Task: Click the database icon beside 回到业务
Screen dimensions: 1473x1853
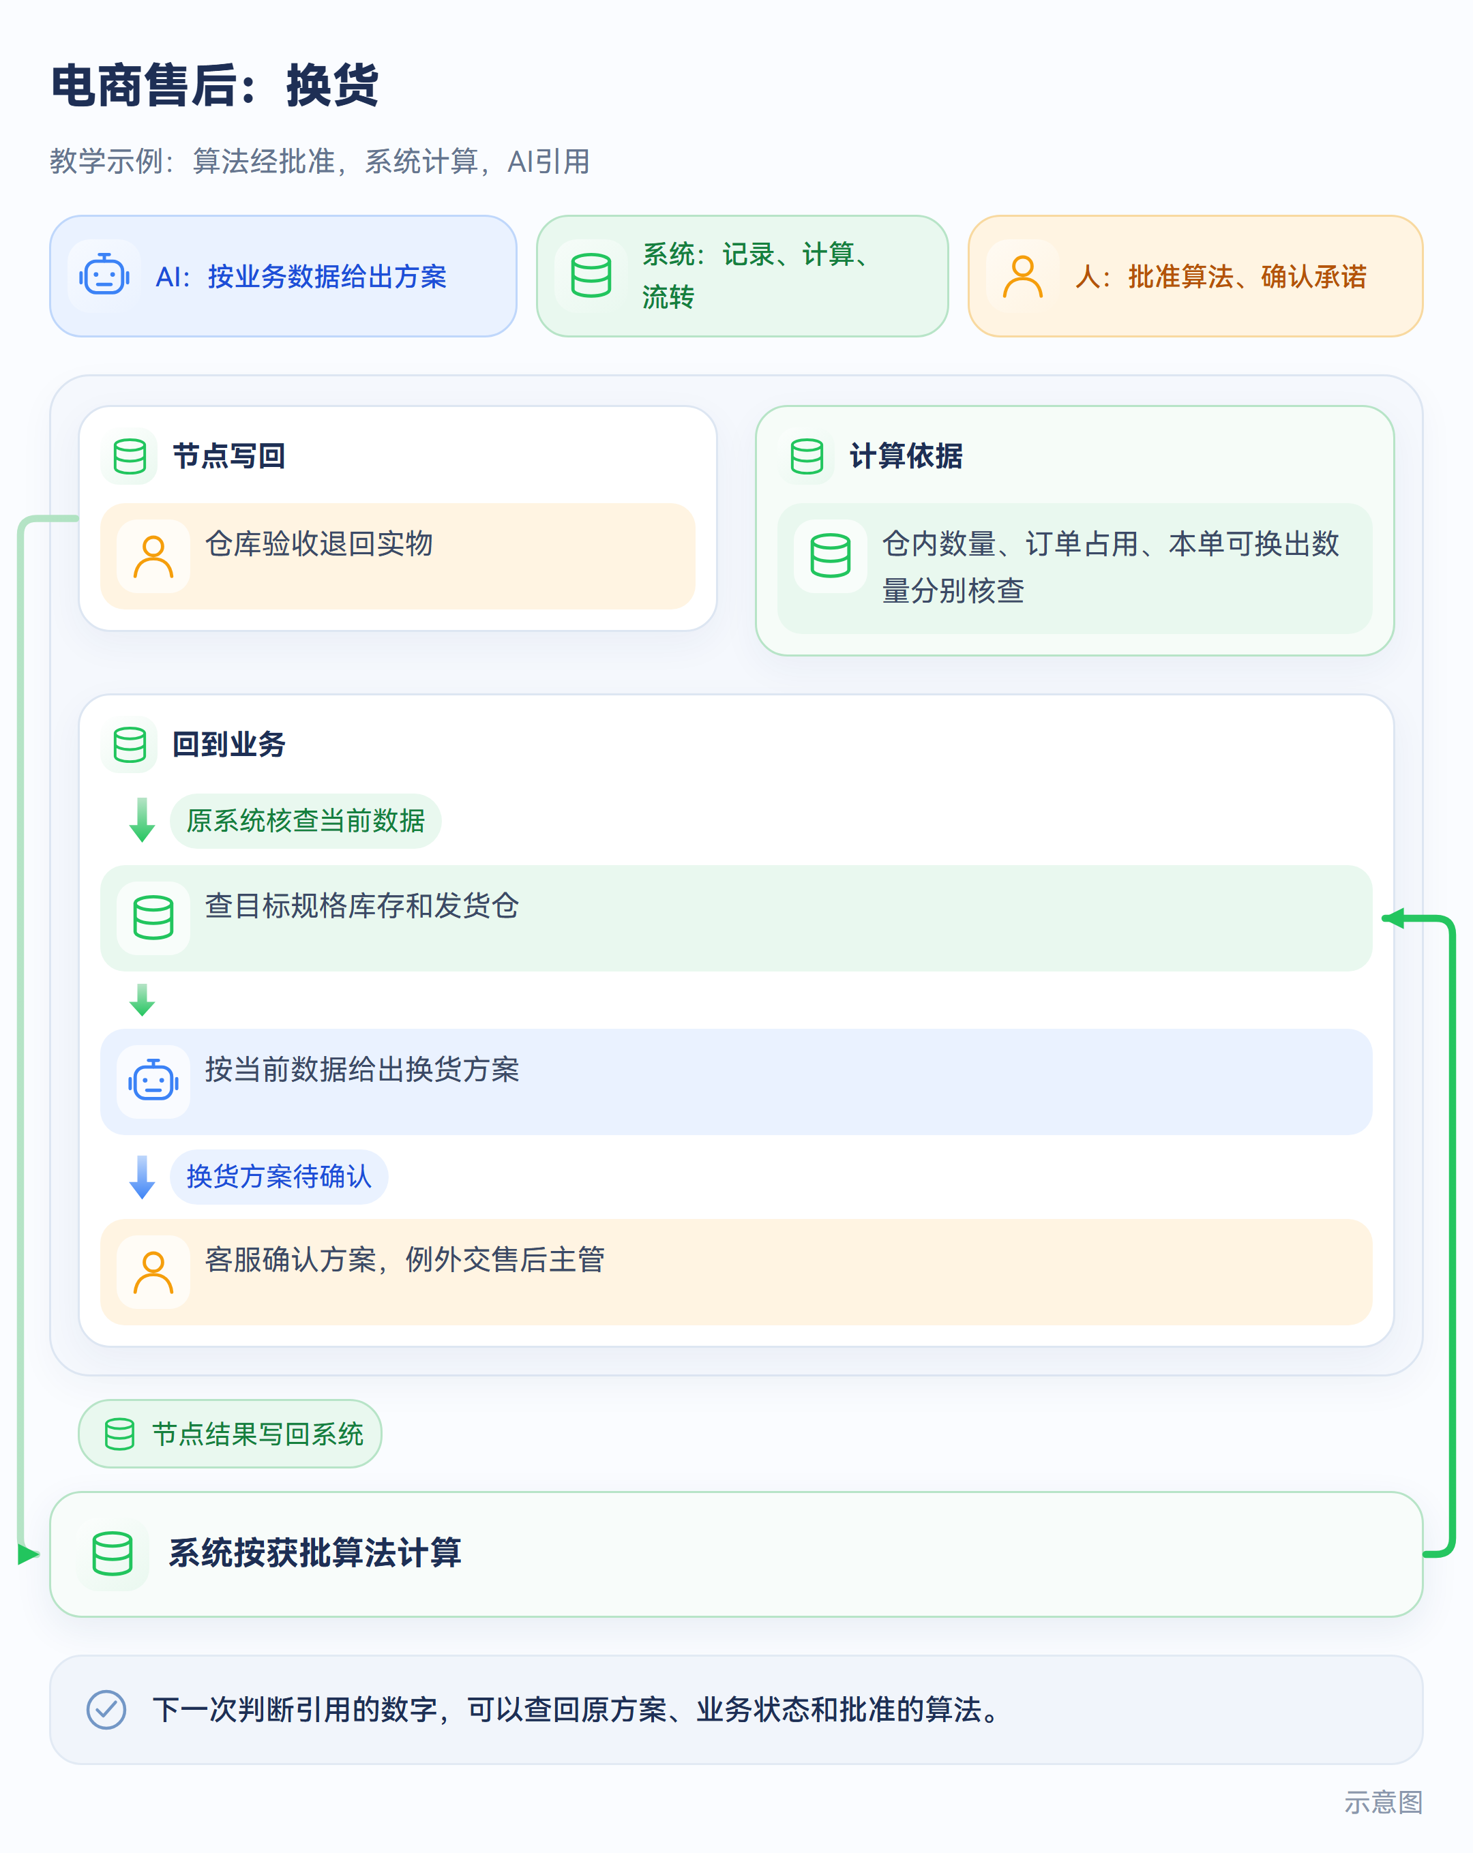Action: (130, 744)
